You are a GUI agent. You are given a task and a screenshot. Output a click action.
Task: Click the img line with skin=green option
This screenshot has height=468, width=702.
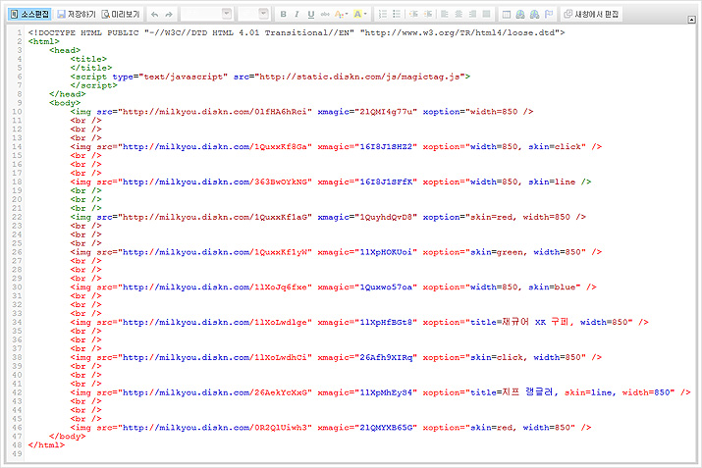[x=336, y=252]
